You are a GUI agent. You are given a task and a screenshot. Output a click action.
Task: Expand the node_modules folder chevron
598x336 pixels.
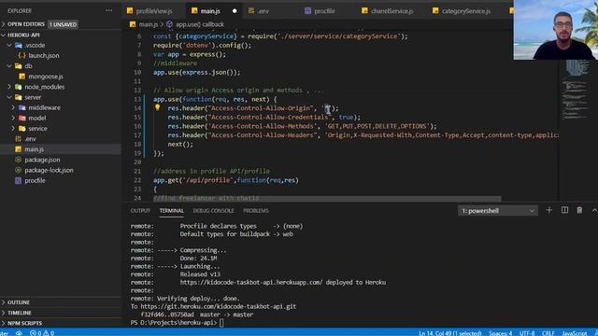(x=9, y=87)
